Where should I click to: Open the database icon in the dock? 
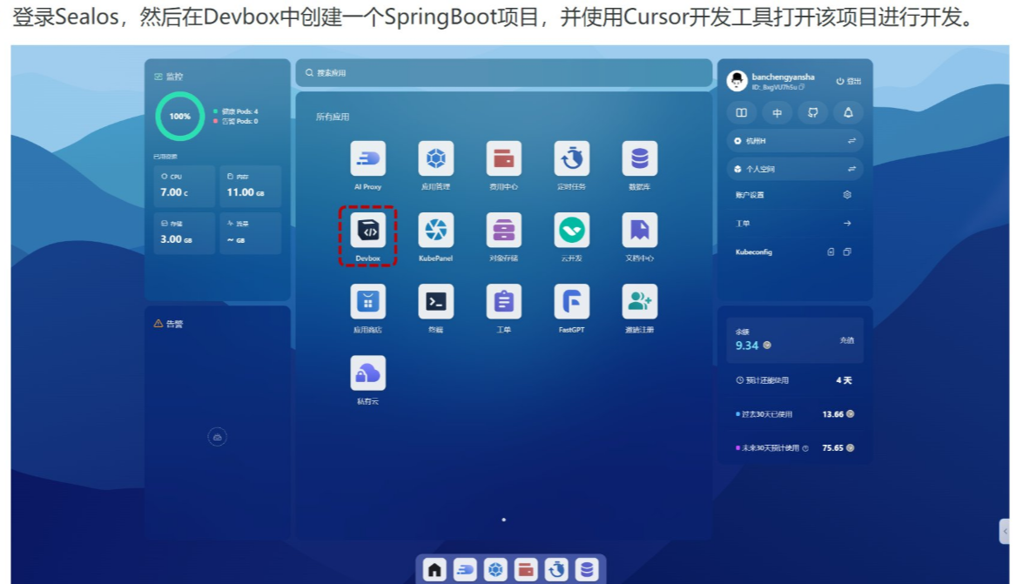[587, 569]
